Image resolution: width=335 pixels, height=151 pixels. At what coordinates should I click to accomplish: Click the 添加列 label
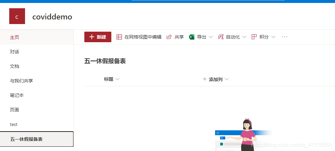[215, 79]
